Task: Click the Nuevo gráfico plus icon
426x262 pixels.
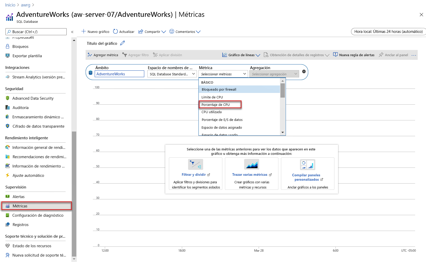Action: click(x=84, y=31)
